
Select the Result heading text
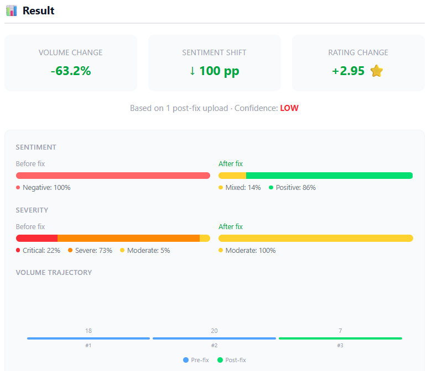[38, 10]
